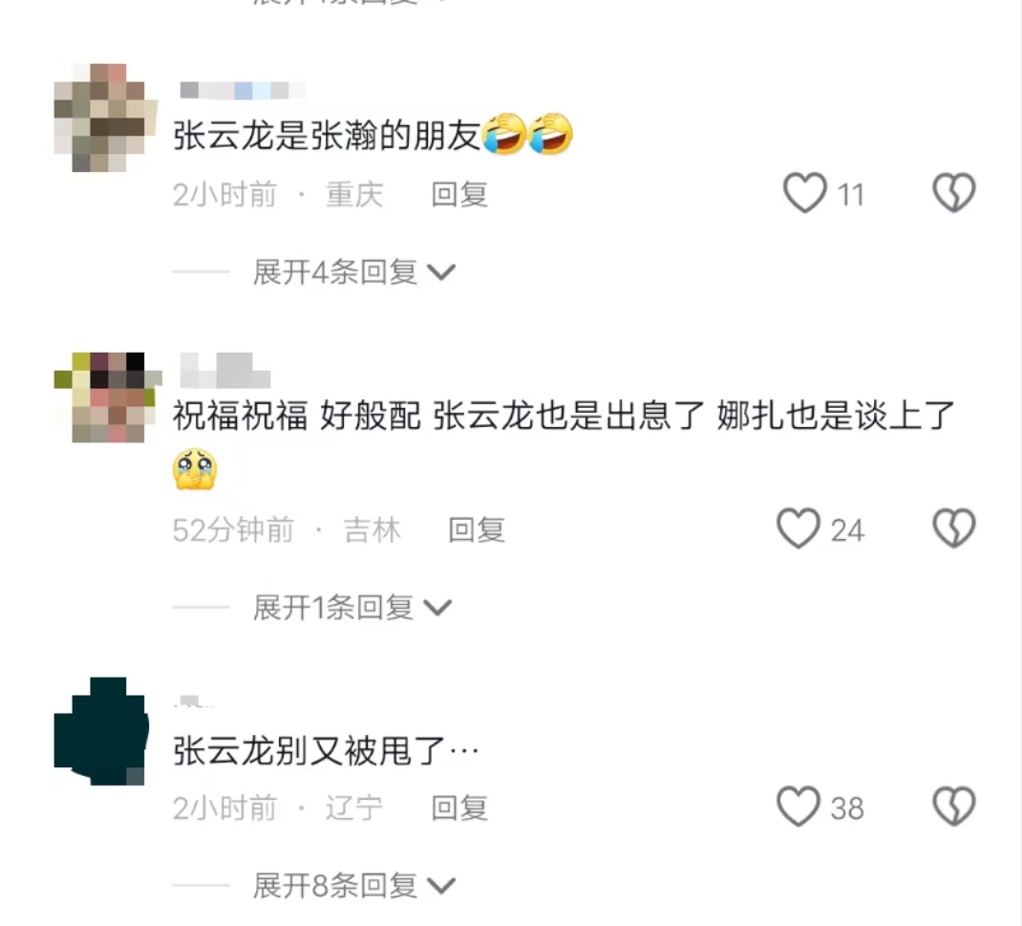Open avatar of first commenter from 重庆
The height and width of the screenshot is (926, 1022).
(x=106, y=118)
